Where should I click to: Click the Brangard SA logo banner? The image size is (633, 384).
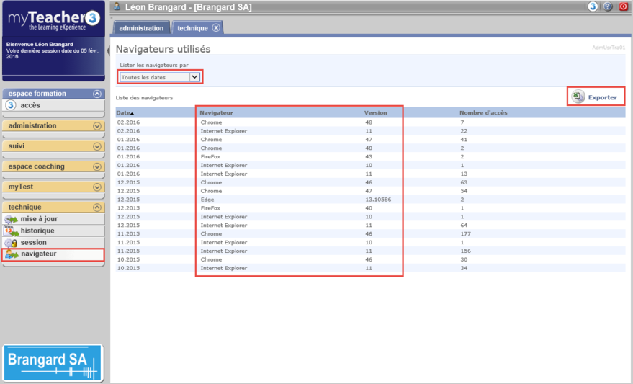pyautogui.click(x=53, y=362)
